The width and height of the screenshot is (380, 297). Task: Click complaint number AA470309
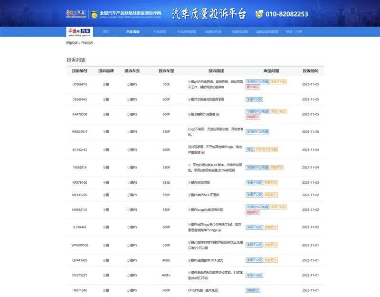[80, 114]
